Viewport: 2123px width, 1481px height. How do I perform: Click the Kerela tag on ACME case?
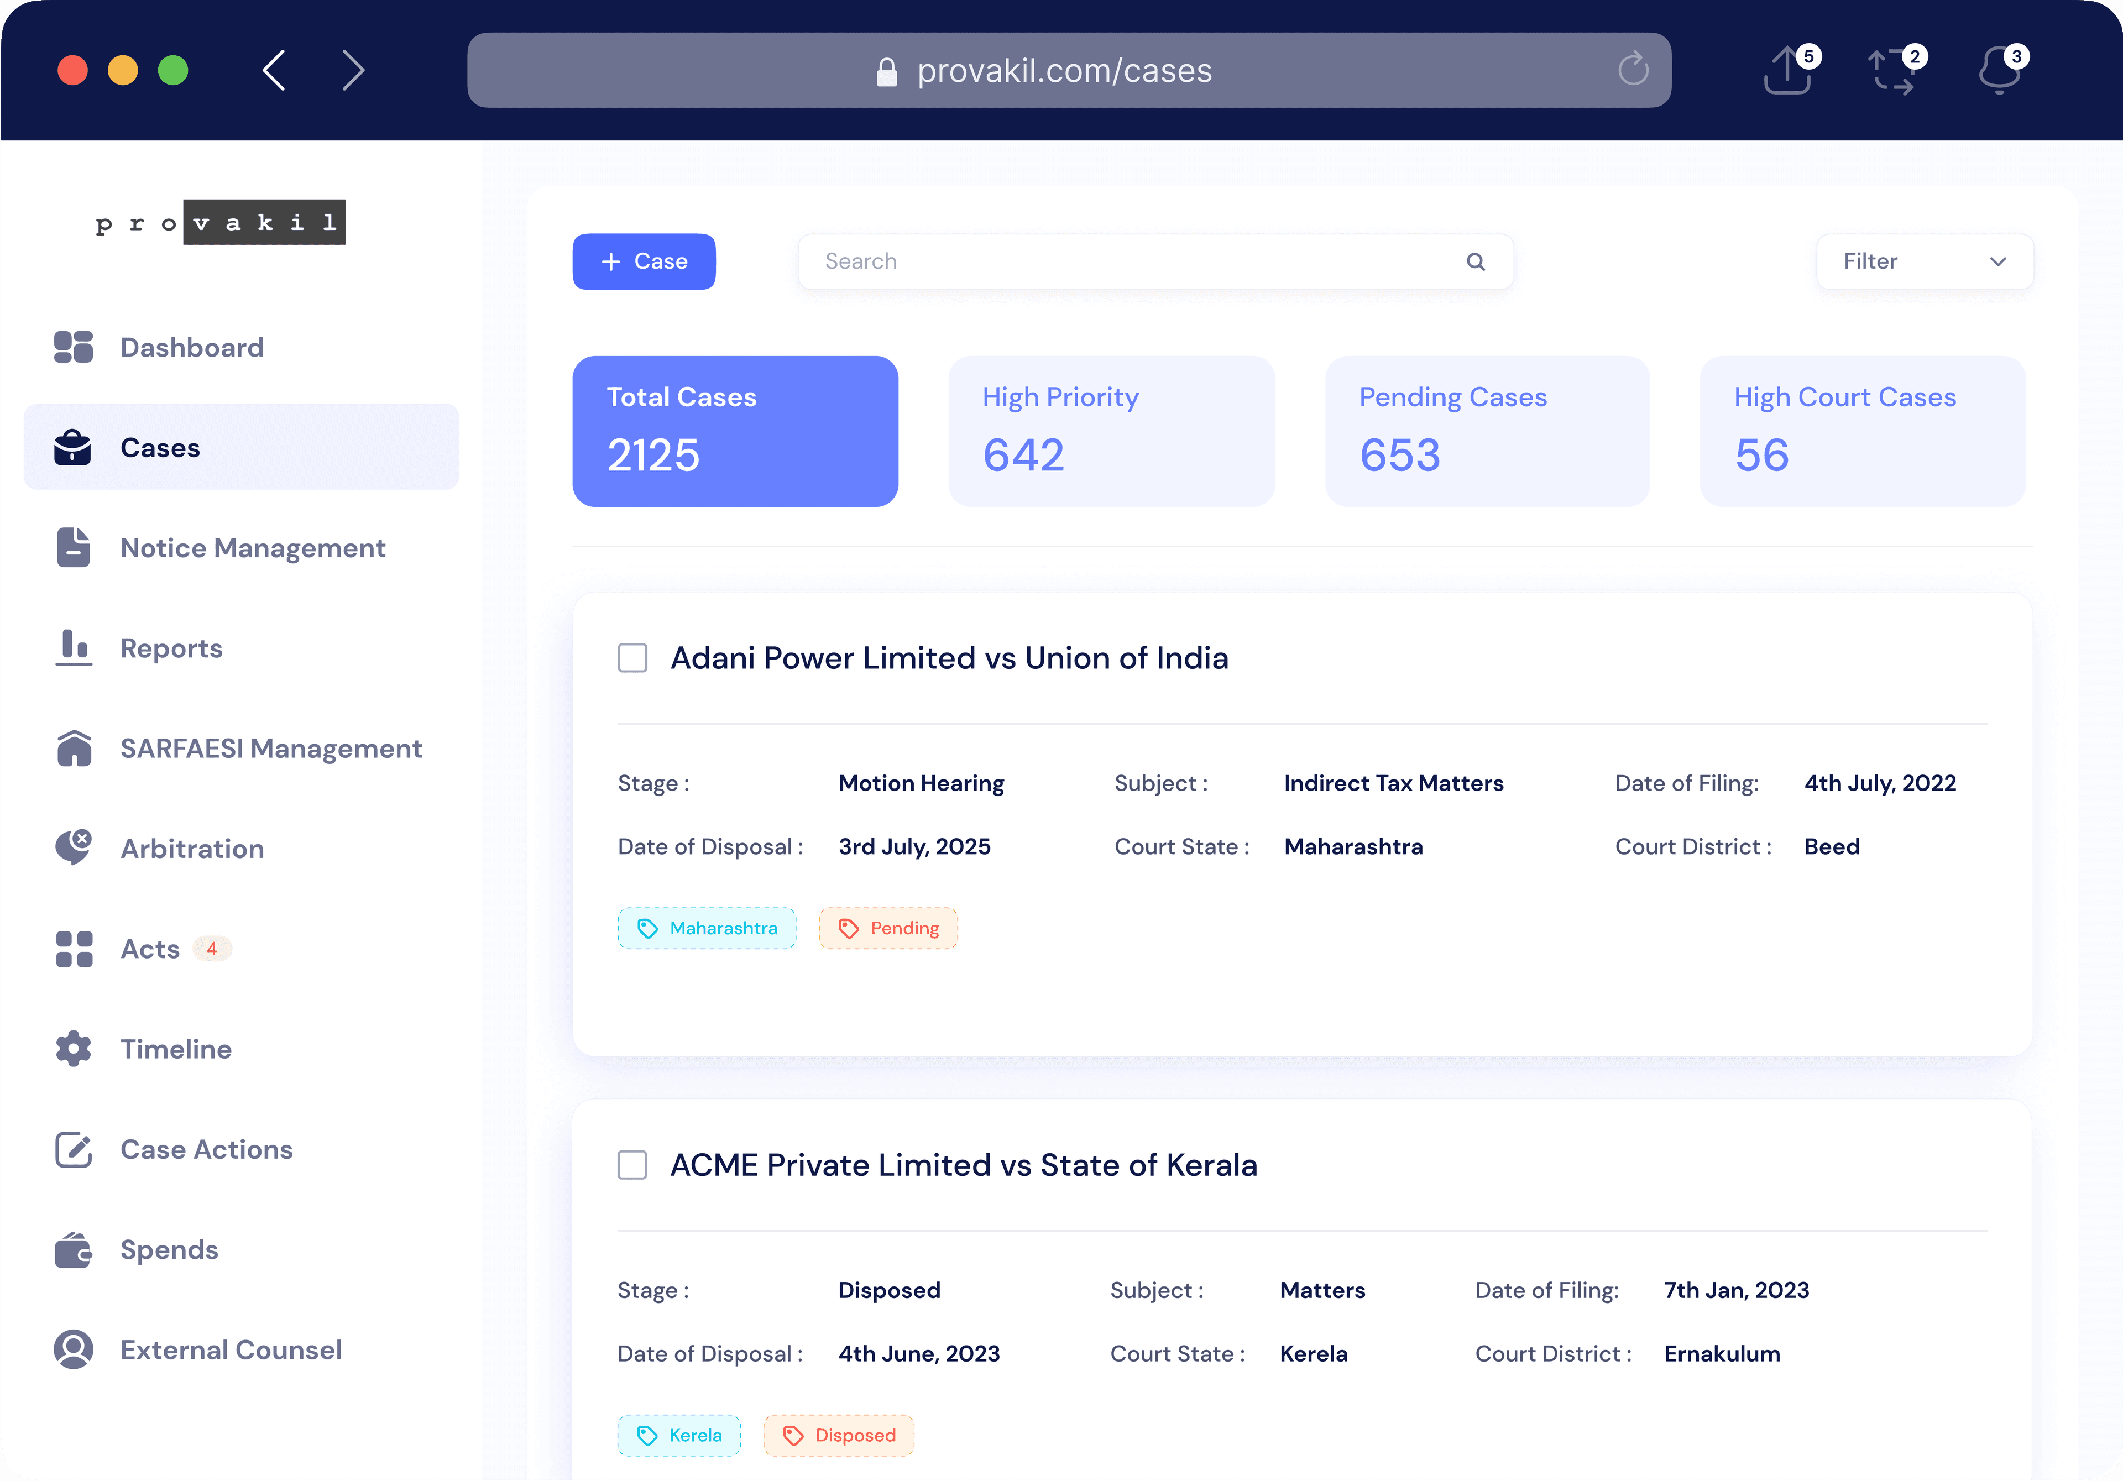click(x=679, y=1436)
